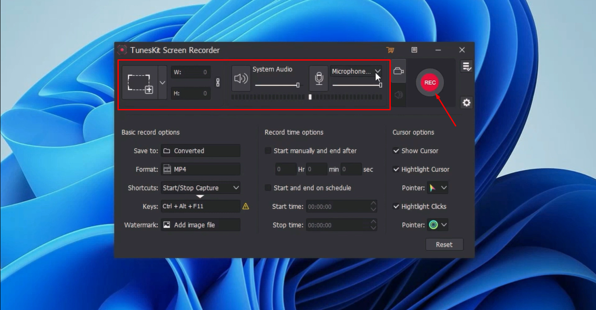Click the microphone icon to disable mic

[x=318, y=78]
